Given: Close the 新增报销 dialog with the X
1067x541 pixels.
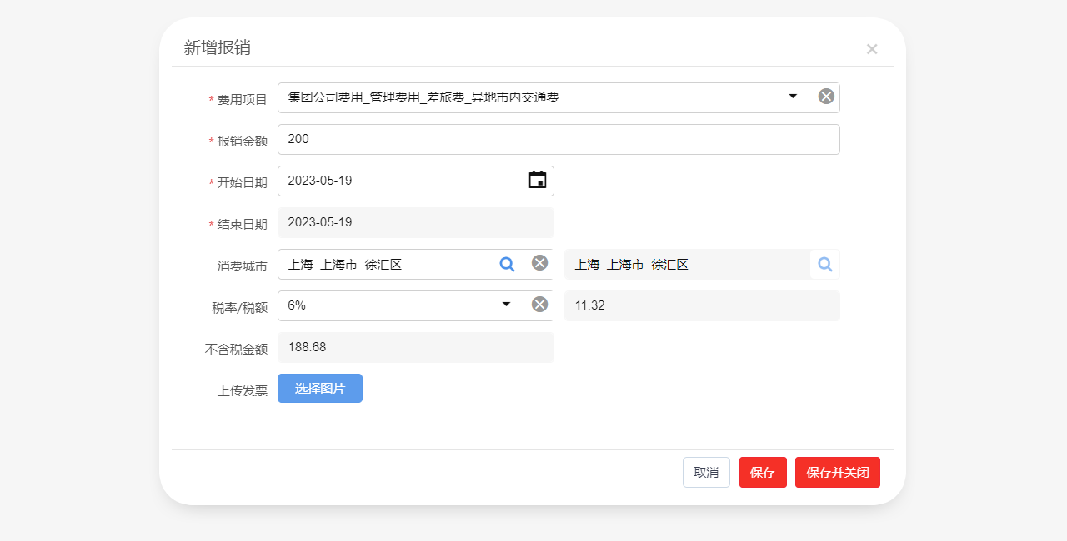Looking at the screenshot, I should pos(872,49).
